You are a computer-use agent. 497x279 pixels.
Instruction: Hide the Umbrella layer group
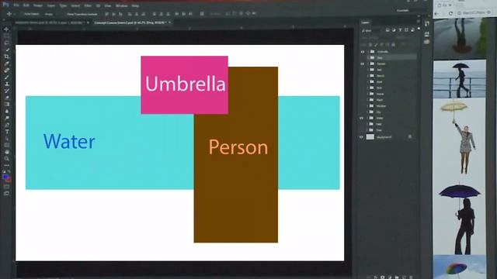coord(363,52)
